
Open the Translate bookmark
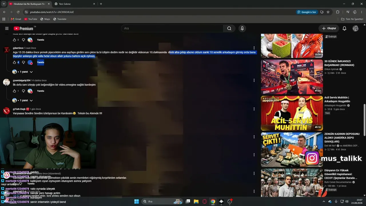pyautogui.click(x=60, y=19)
